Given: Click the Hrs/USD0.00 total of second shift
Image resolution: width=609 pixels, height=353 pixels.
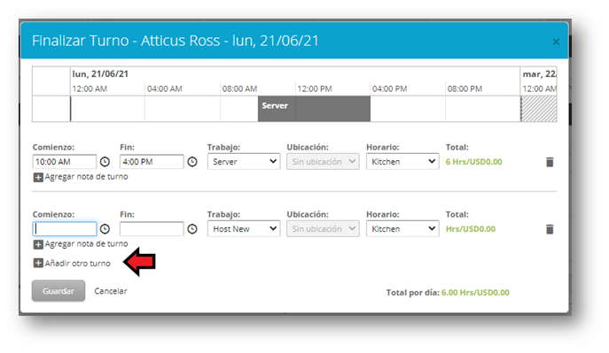Looking at the screenshot, I should 471,229.
